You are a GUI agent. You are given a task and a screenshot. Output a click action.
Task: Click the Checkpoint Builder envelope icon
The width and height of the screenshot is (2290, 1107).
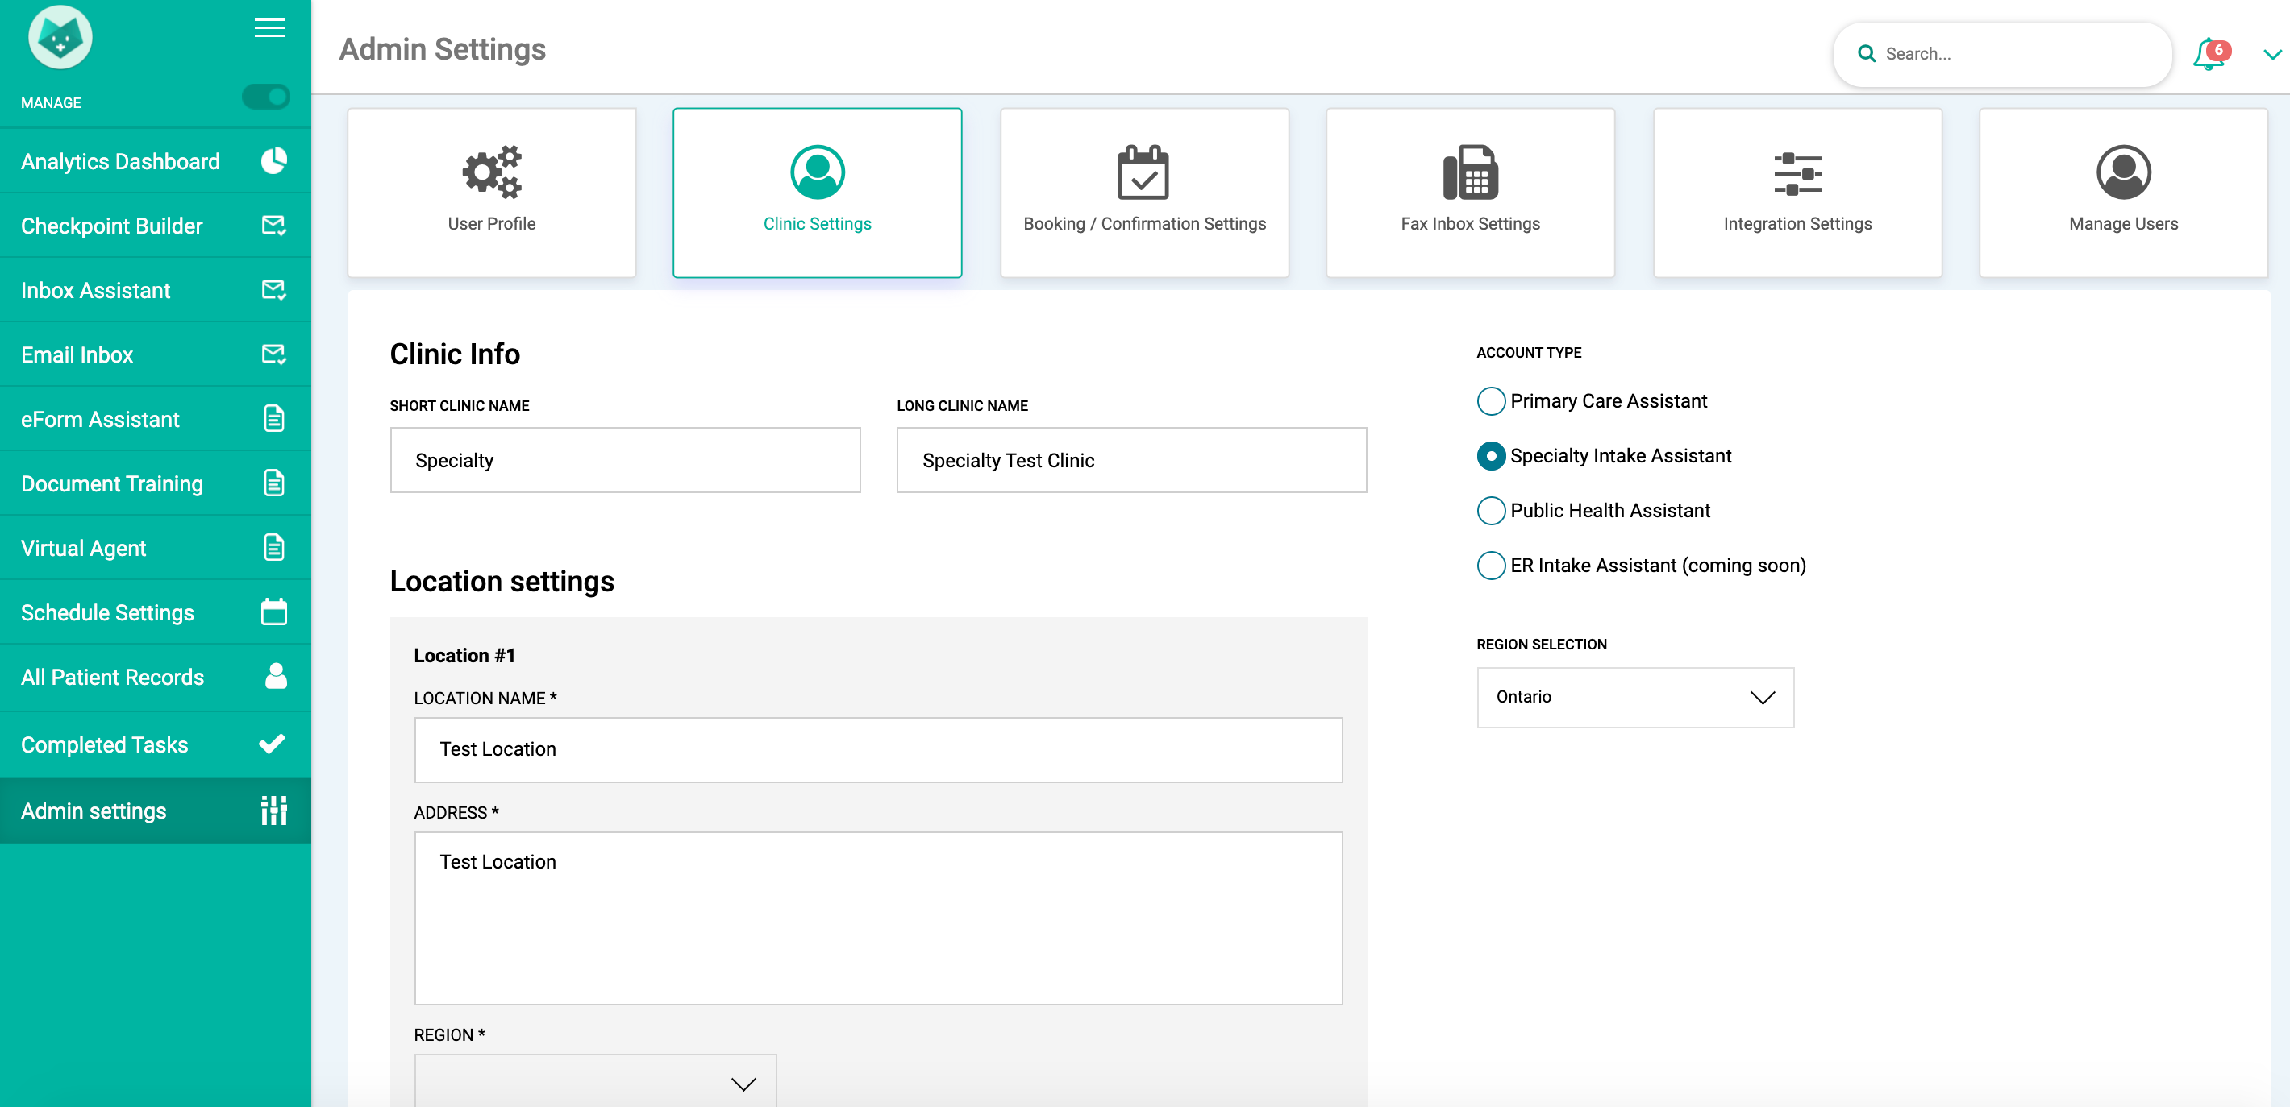(x=274, y=226)
